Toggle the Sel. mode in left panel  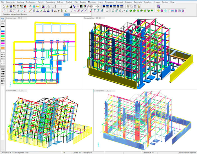(3, 24)
